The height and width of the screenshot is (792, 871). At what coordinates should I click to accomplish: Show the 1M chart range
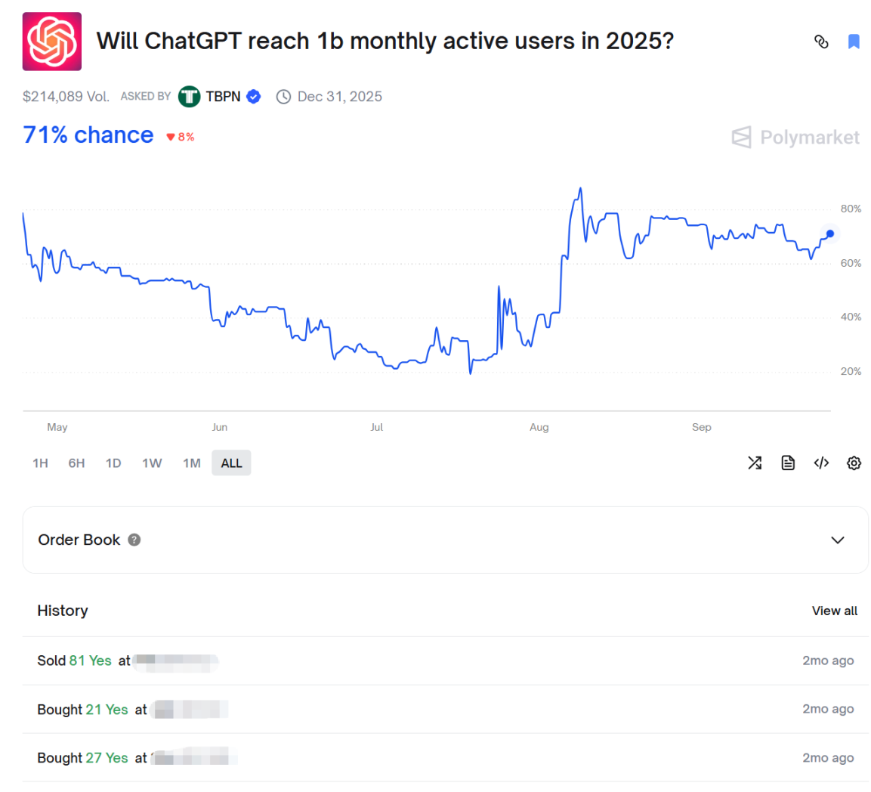pyautogui.click(x=192, y=463)
